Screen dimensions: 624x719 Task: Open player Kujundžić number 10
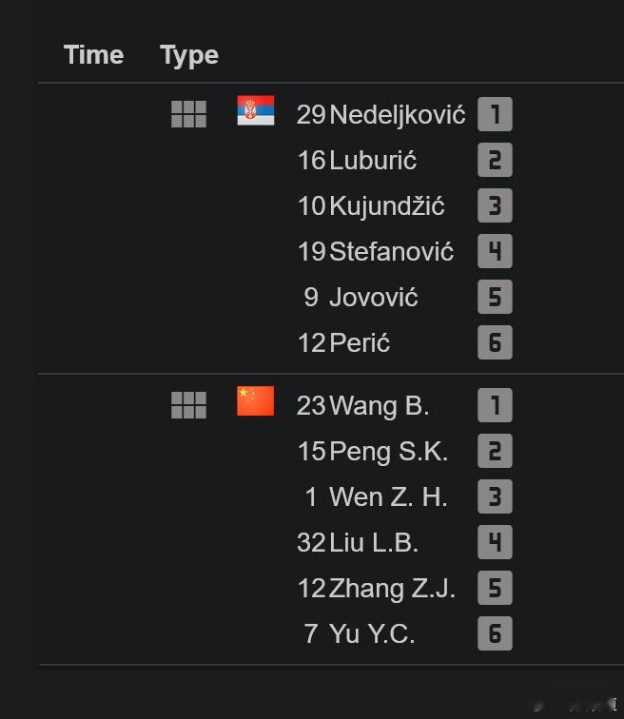(x=371, y=205)
